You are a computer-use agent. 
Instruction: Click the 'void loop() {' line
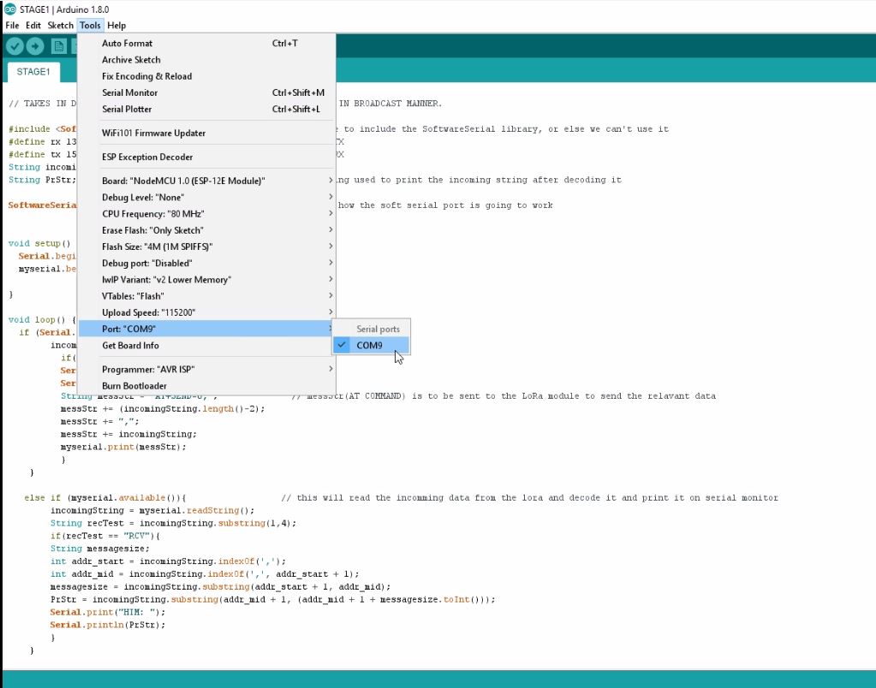[x=42, y=320]
